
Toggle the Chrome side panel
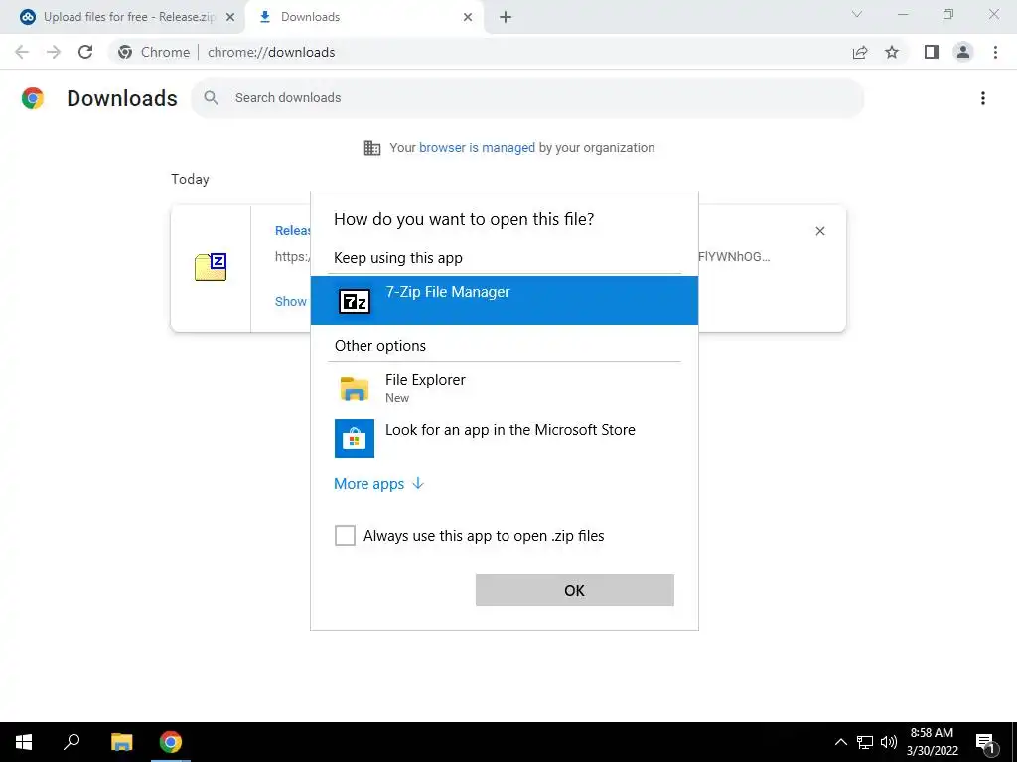tap(932, 52)
